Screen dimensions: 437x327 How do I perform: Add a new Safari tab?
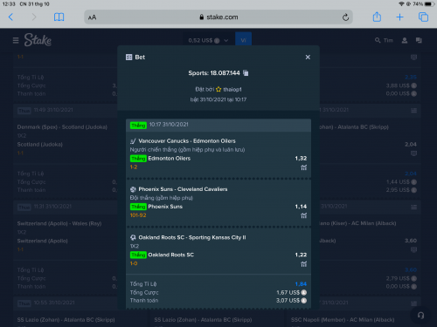click(399, 17)
